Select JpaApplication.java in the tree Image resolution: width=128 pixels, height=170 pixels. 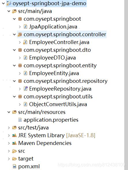point(53,27)
